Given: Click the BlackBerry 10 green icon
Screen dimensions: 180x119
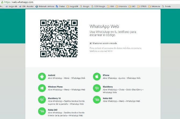Looking at the screenshot, I should (x=42, y=100).
